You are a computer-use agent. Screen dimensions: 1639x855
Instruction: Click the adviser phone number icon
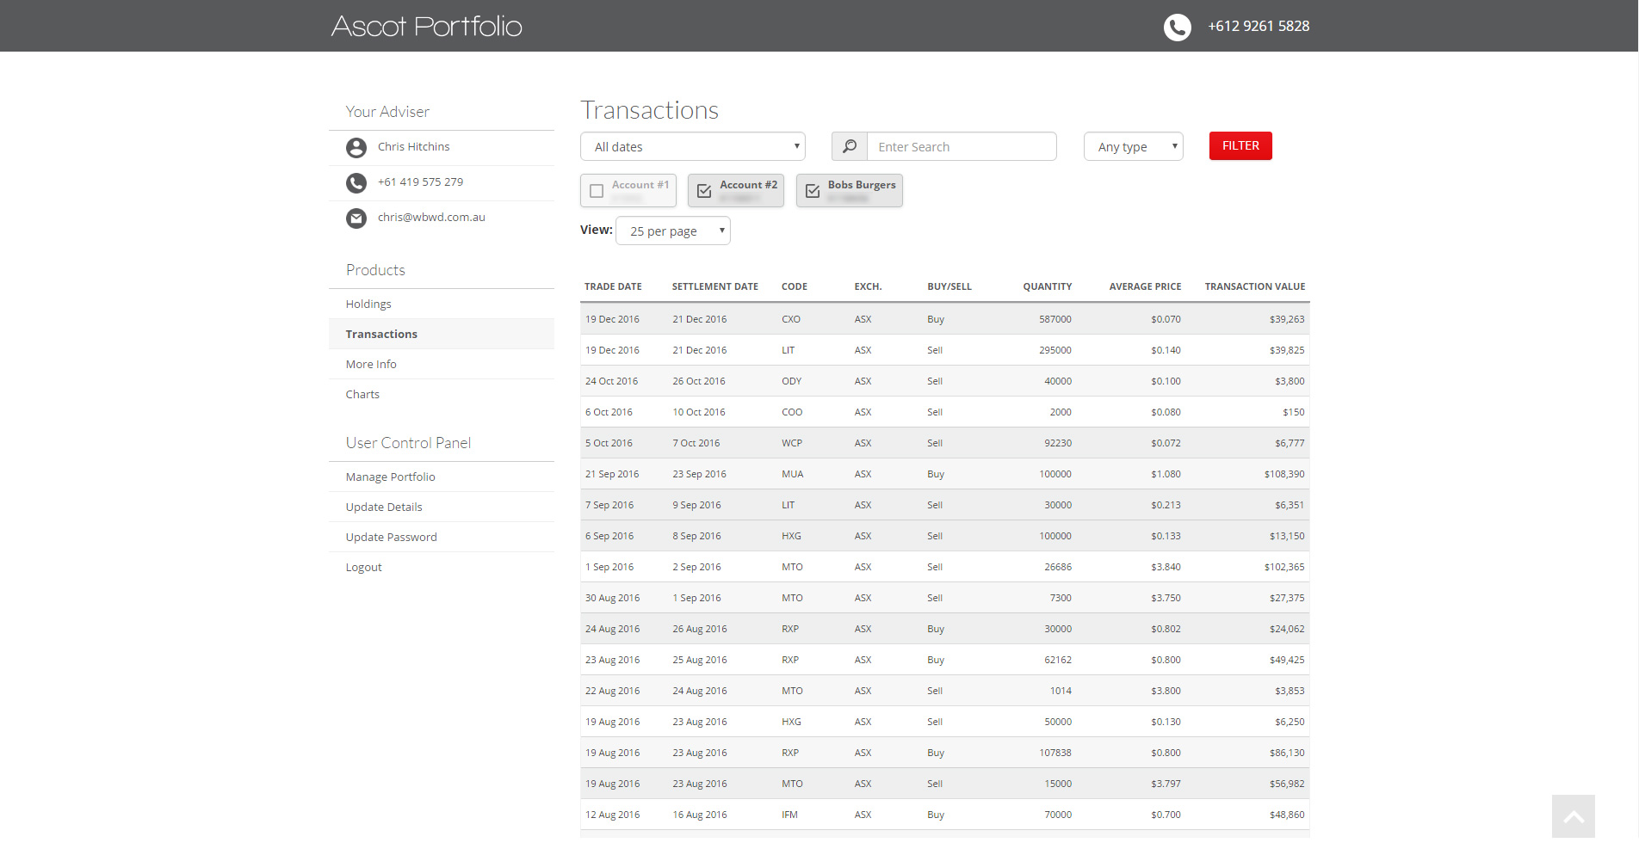coord(356,183)
